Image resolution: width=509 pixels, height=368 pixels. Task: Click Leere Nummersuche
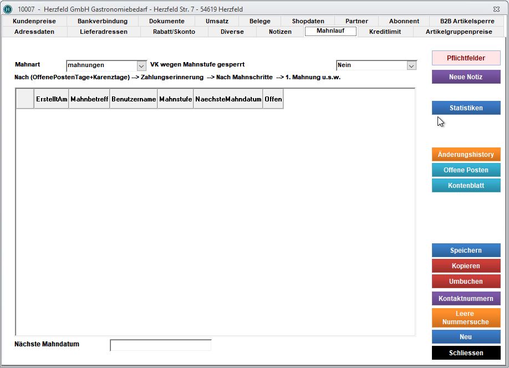tap(466, 318)
